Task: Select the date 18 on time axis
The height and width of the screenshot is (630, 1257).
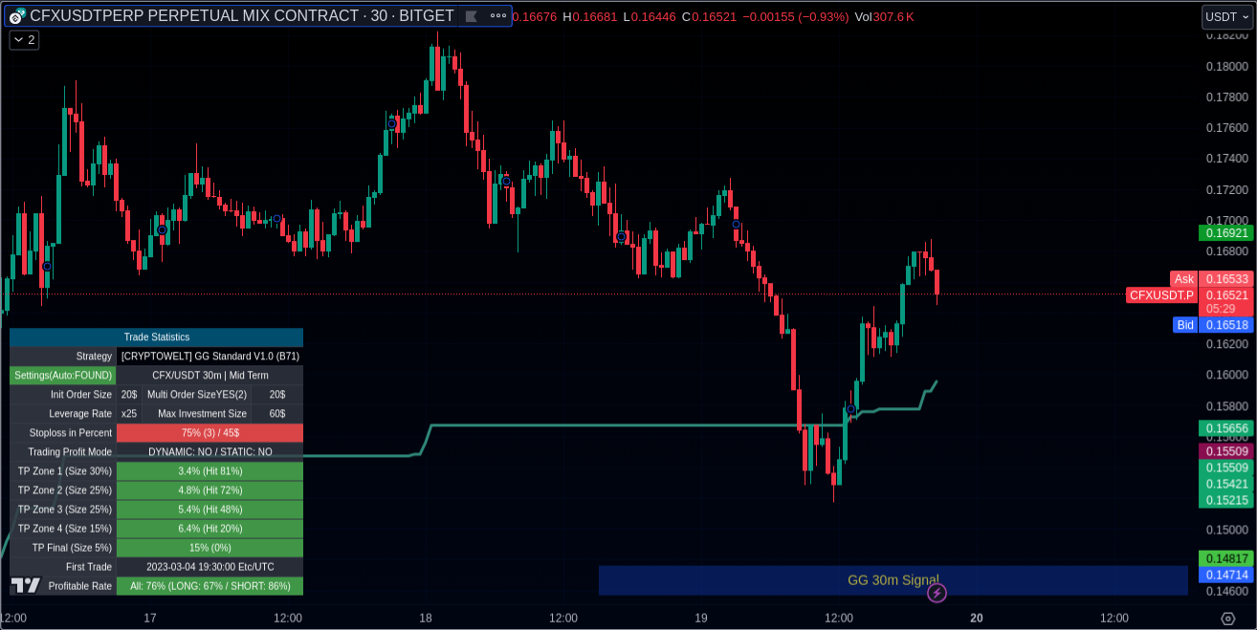Action: [x=425, y=618]
